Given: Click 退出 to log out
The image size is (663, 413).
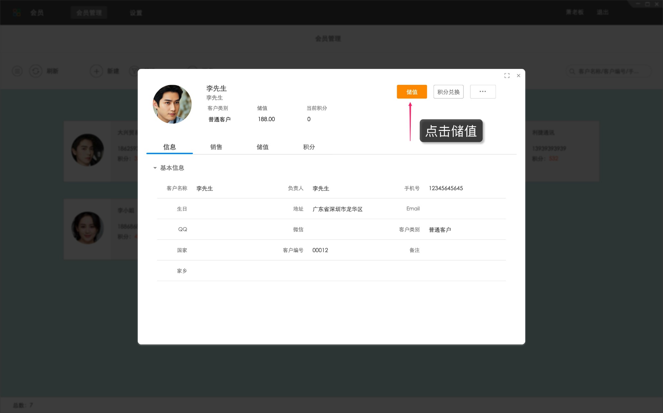Looking at the screenshot, I should pyautogui.click(x=603, y=12).
